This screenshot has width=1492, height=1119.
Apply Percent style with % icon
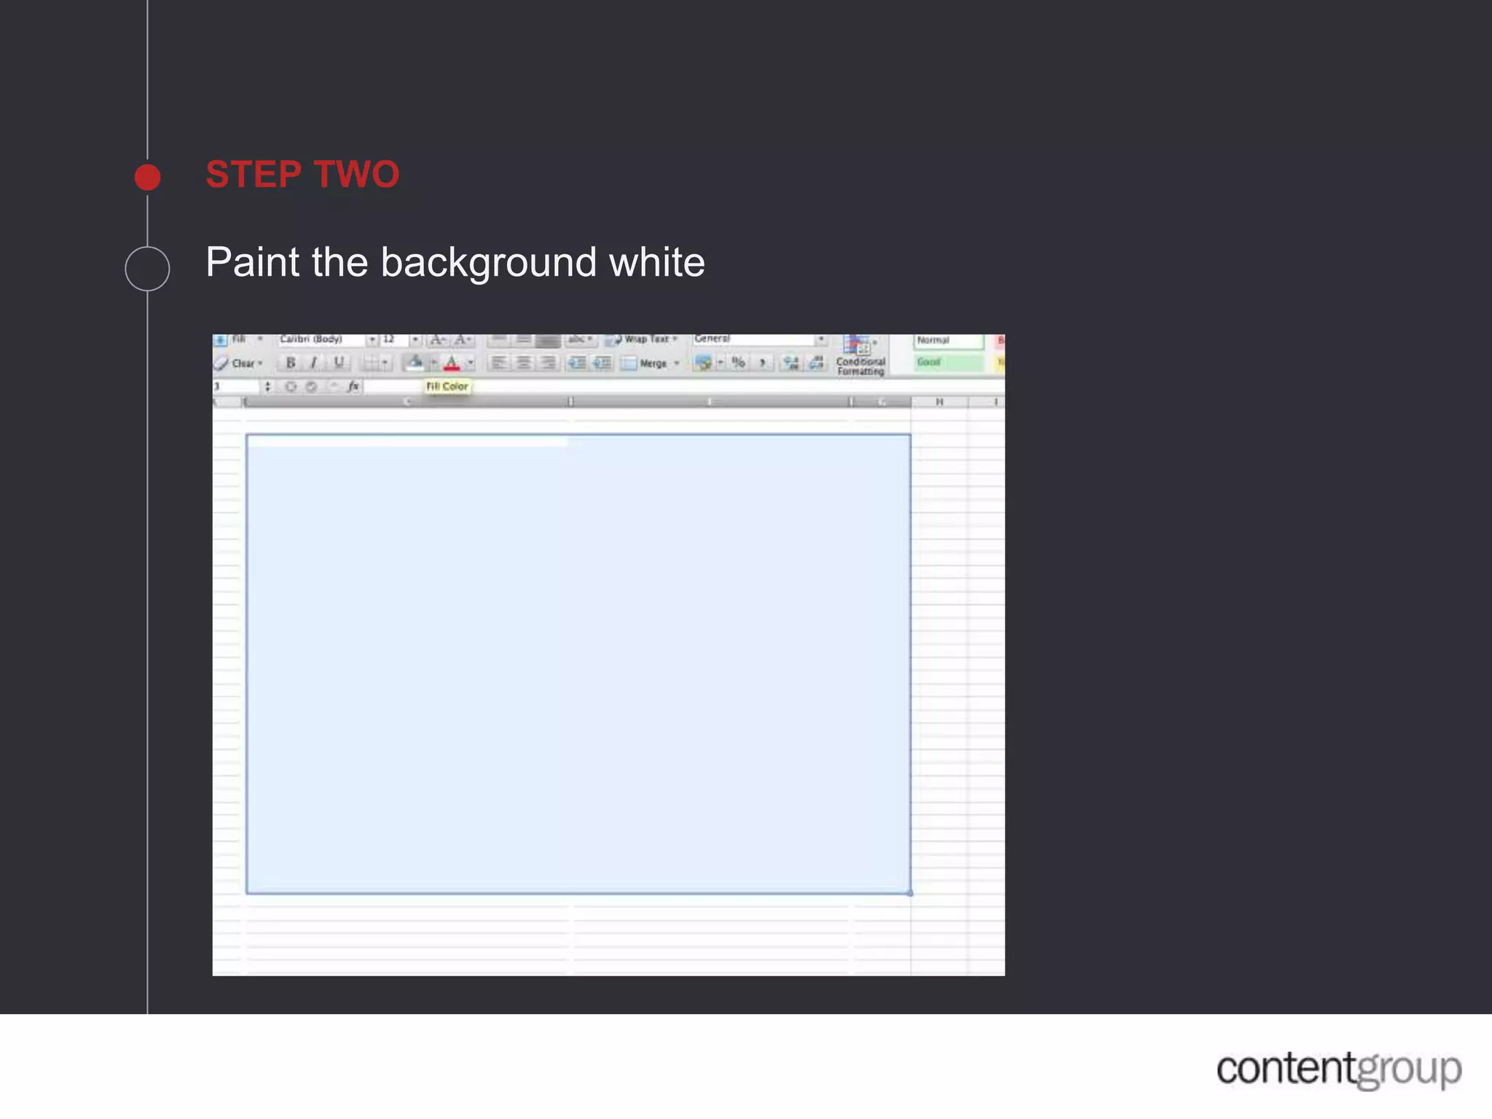pyautogui.click(x=739, y=363)
